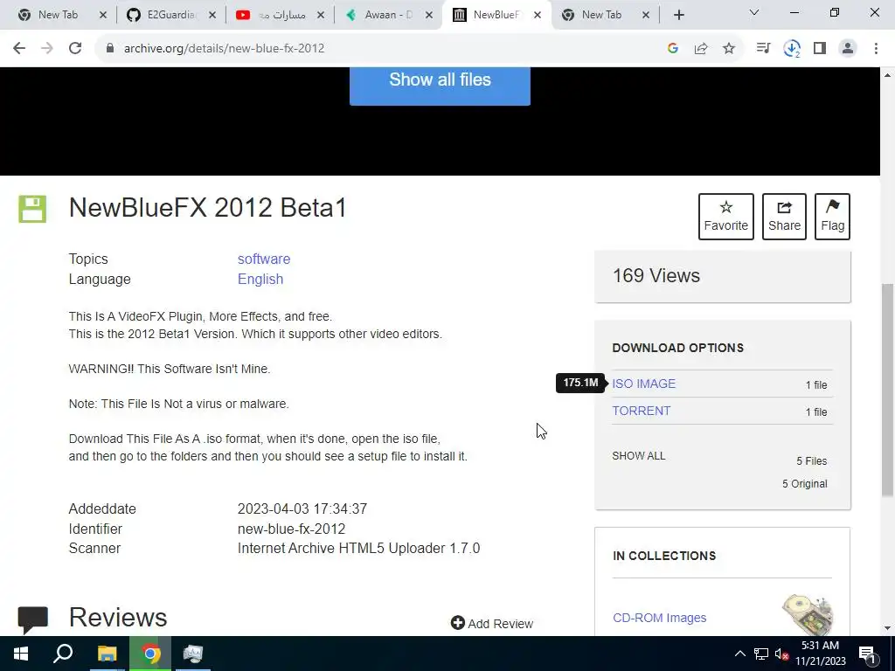
Task: Close the YouTube tab
Action: [x=321, y=16]
